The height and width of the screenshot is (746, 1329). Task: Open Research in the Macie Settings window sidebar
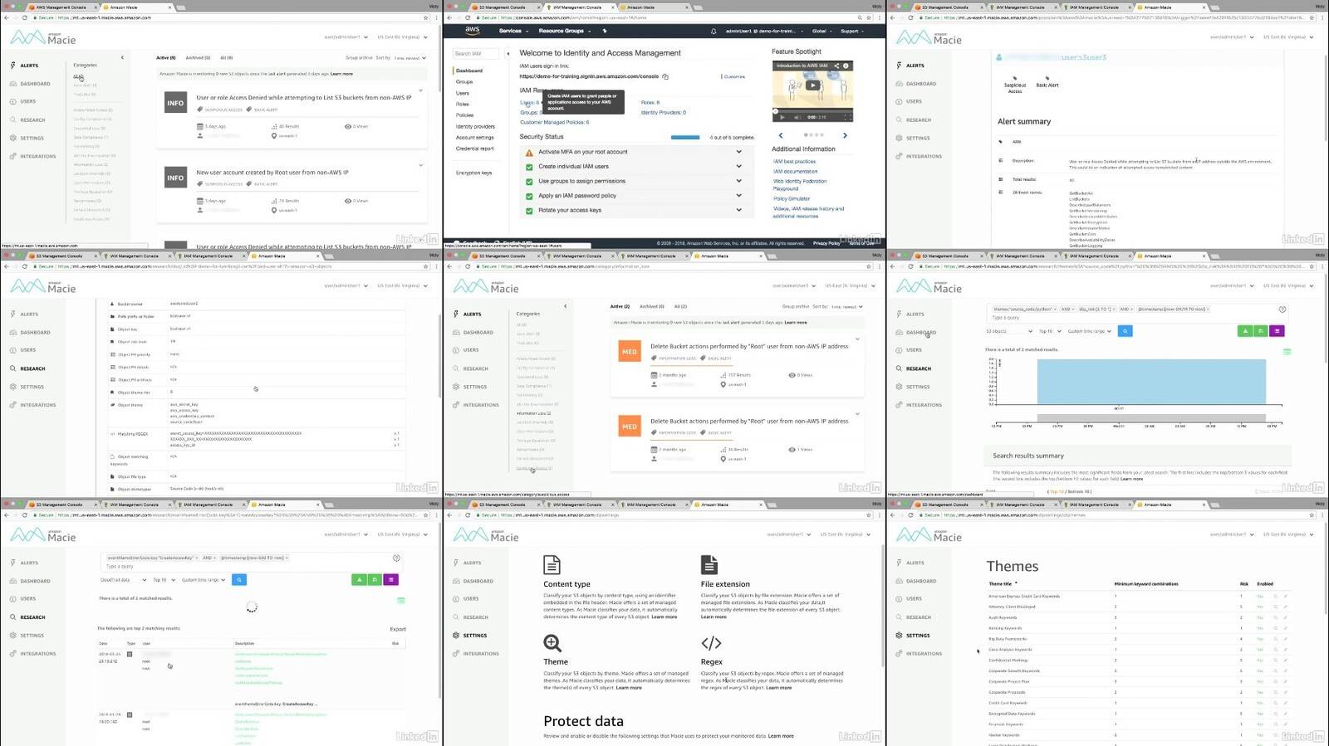476,617
